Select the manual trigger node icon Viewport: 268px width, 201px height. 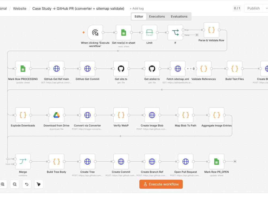[x=95, y=32]
